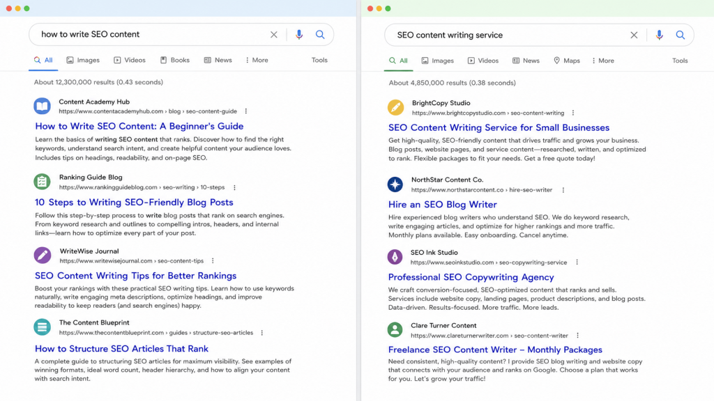Image resolution: width=714 pixels, height=401 pixels.
Task: Clear the 'SEO content writing service' query
Action: 634,35
